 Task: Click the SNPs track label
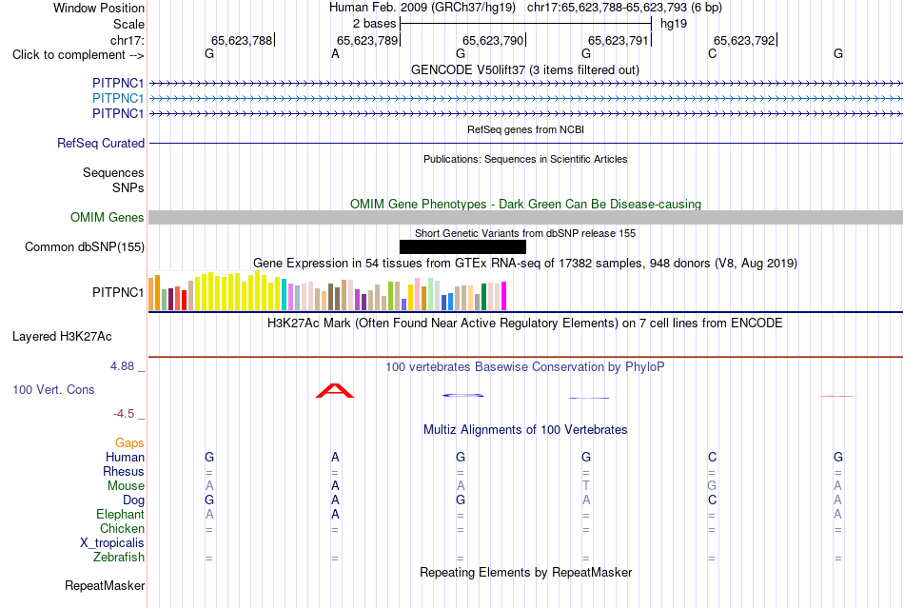(128, 187)
